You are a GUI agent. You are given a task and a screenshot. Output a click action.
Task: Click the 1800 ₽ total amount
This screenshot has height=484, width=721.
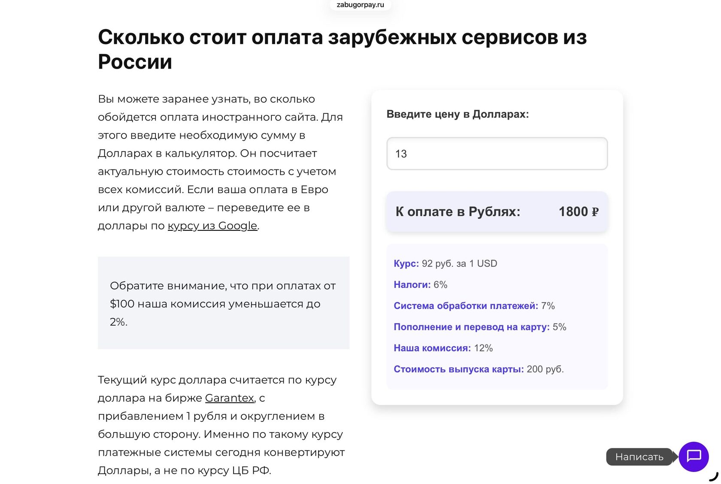578,212
